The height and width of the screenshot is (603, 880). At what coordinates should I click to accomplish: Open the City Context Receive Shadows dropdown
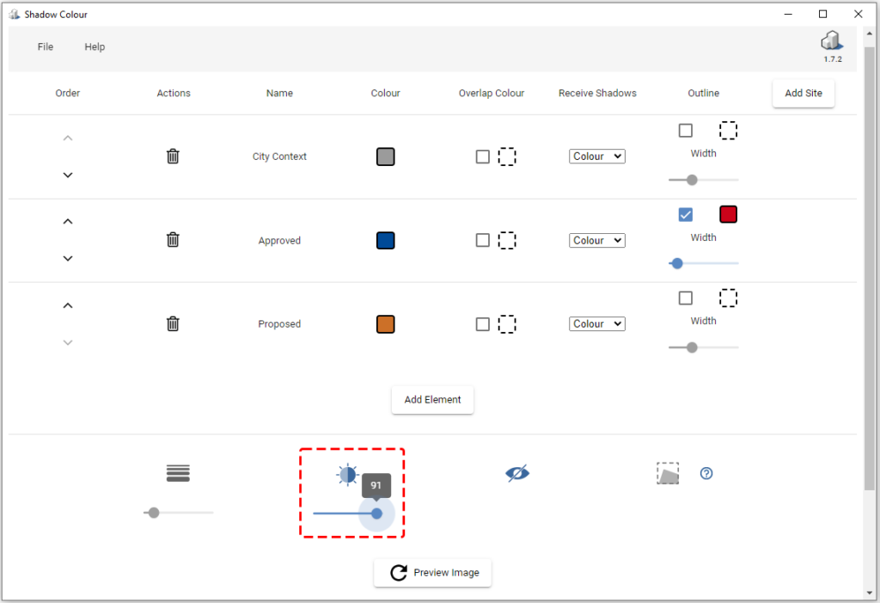[x=596, y=156]
